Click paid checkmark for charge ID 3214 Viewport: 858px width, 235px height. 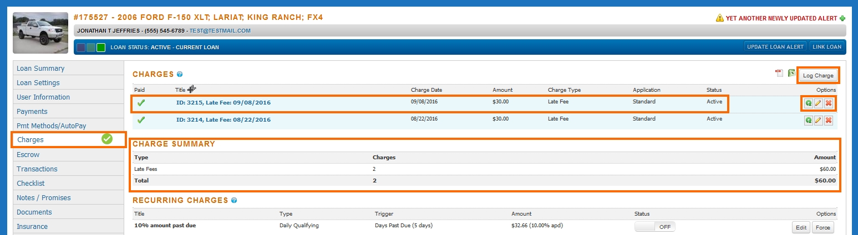[x=141, y=119]
